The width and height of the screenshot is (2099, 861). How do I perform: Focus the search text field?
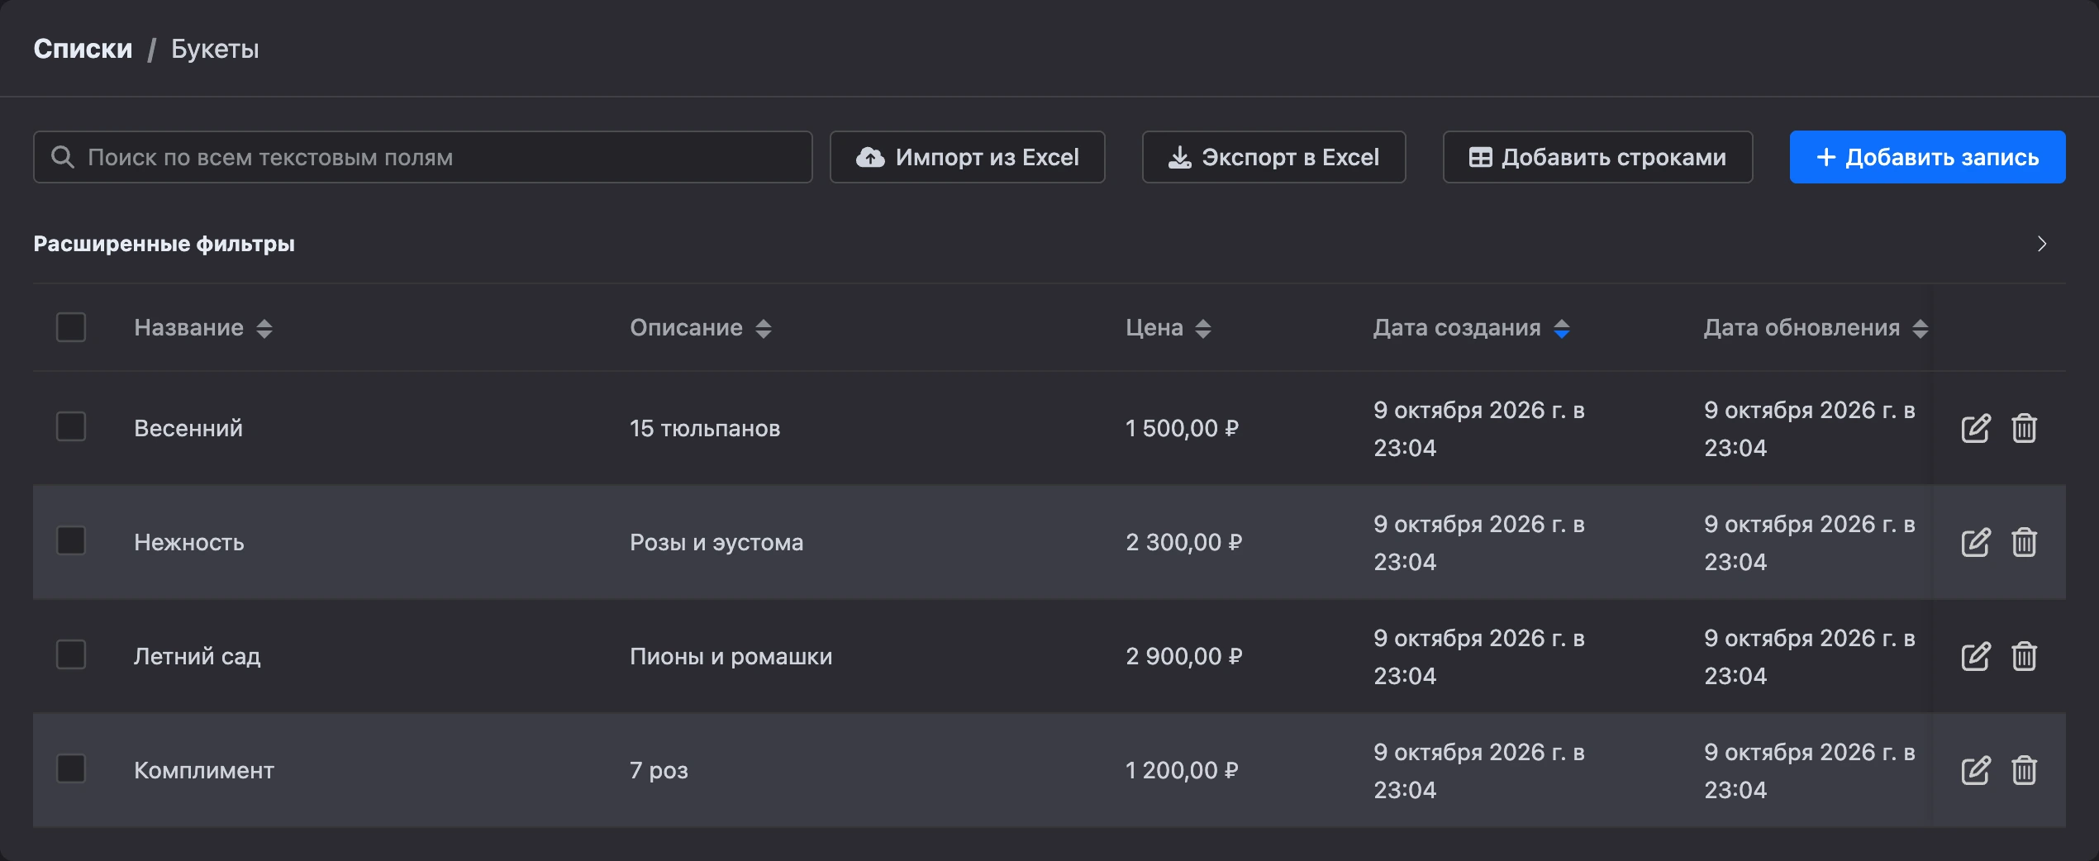point(423,157)
